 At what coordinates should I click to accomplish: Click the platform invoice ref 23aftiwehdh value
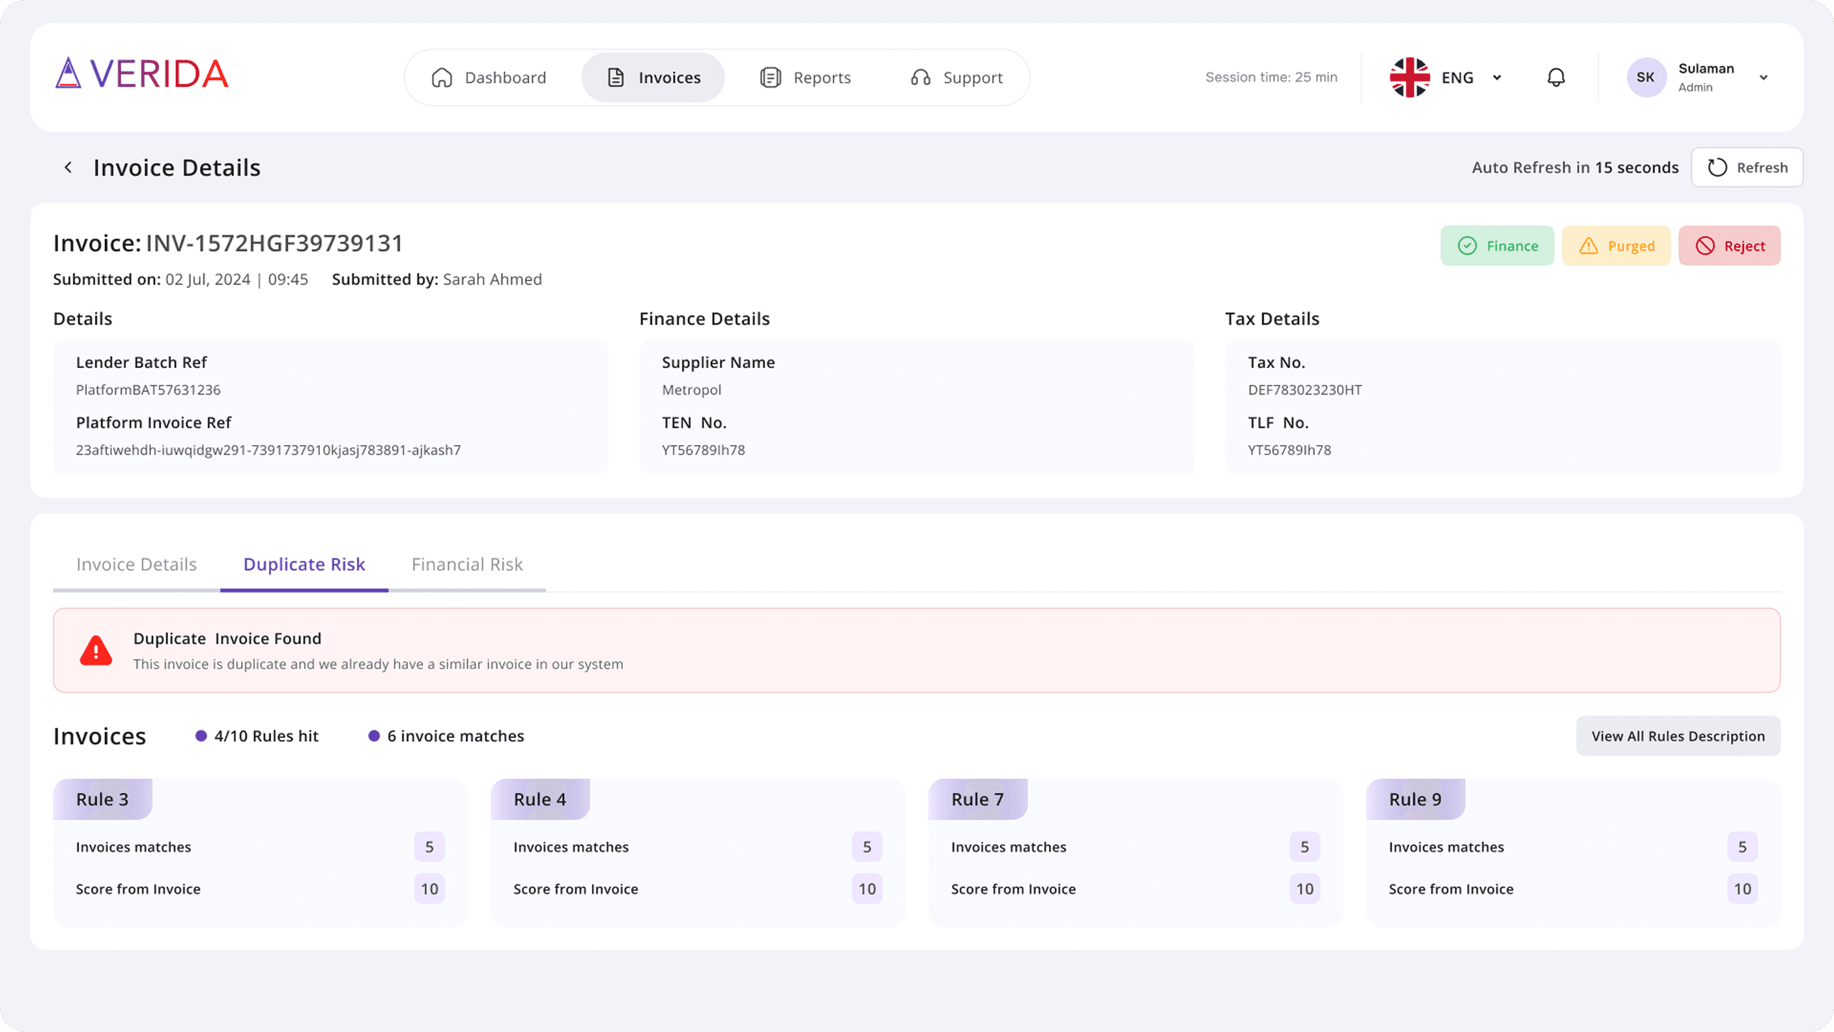pos(268,450)
